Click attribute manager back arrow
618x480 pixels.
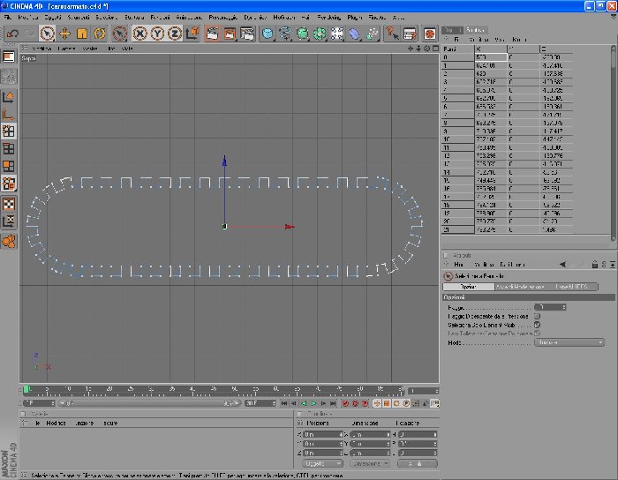[563, 265]
